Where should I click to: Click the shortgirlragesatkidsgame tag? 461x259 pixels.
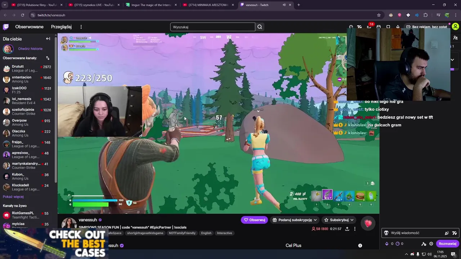(x=145, y=233)
